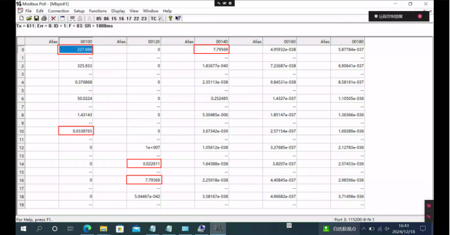The image size is (450, 235).
Task: Select the cell with value 5.04467e-042
Action: coord(144,197)
